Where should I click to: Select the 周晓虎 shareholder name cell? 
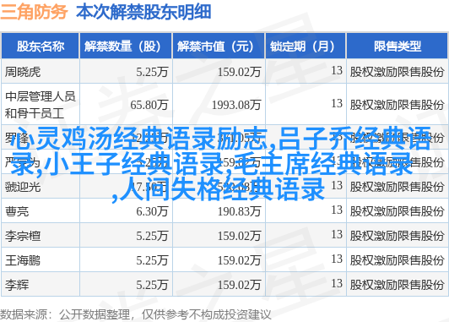coord(23,72)
